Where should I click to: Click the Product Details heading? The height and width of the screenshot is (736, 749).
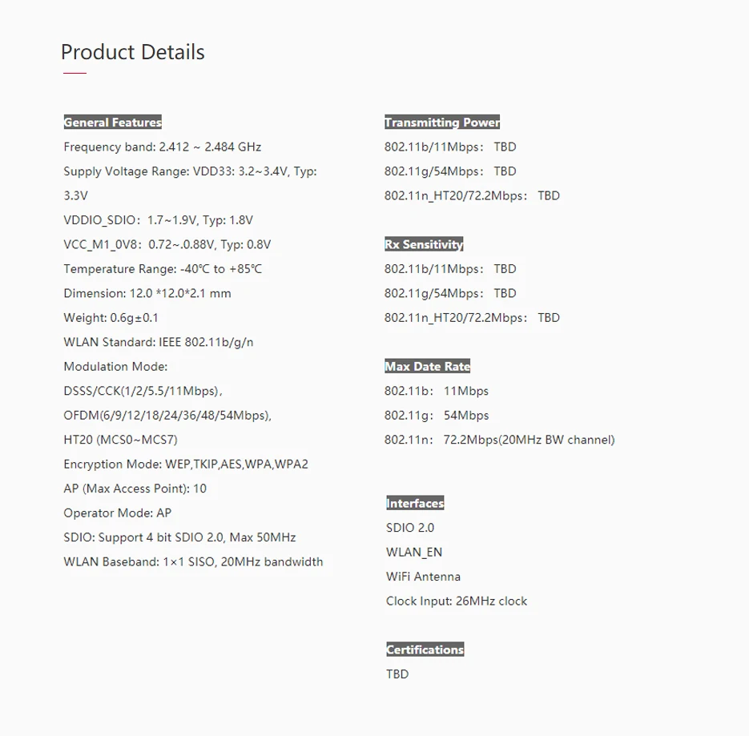click(x=133, y=53)
